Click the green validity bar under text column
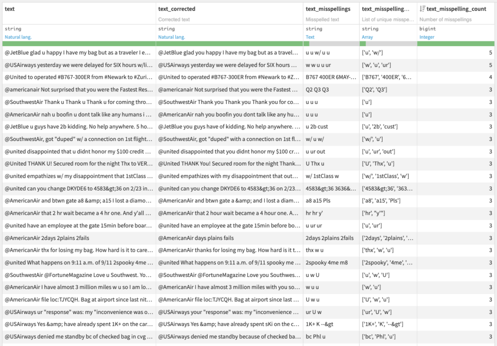The image size is (497, 346). [78, 44]
